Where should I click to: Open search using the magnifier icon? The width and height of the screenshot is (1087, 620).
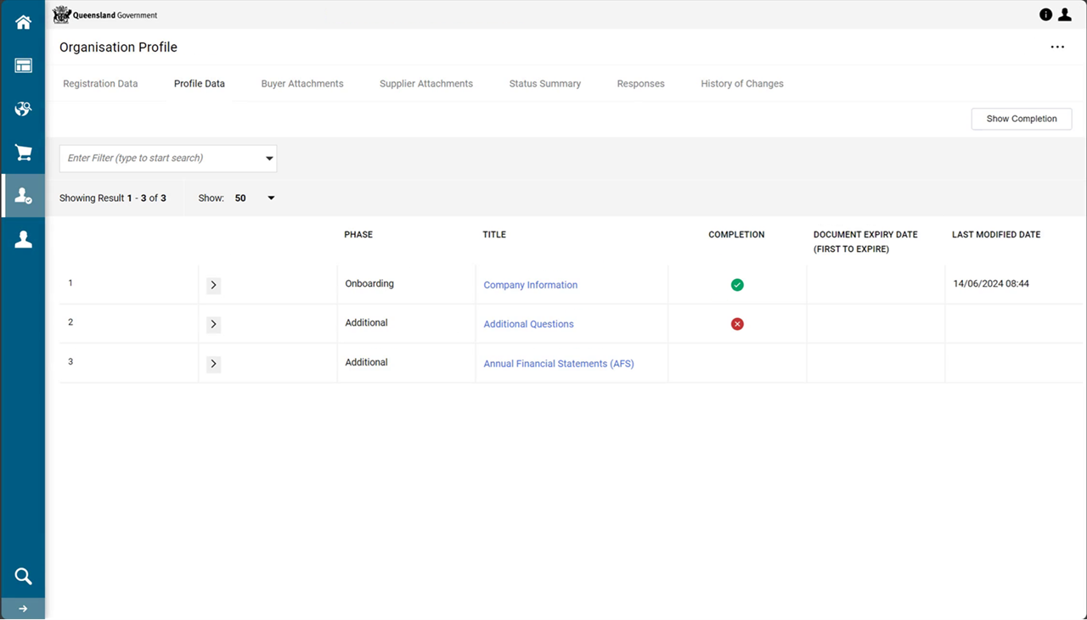click(x=22, y=575)
